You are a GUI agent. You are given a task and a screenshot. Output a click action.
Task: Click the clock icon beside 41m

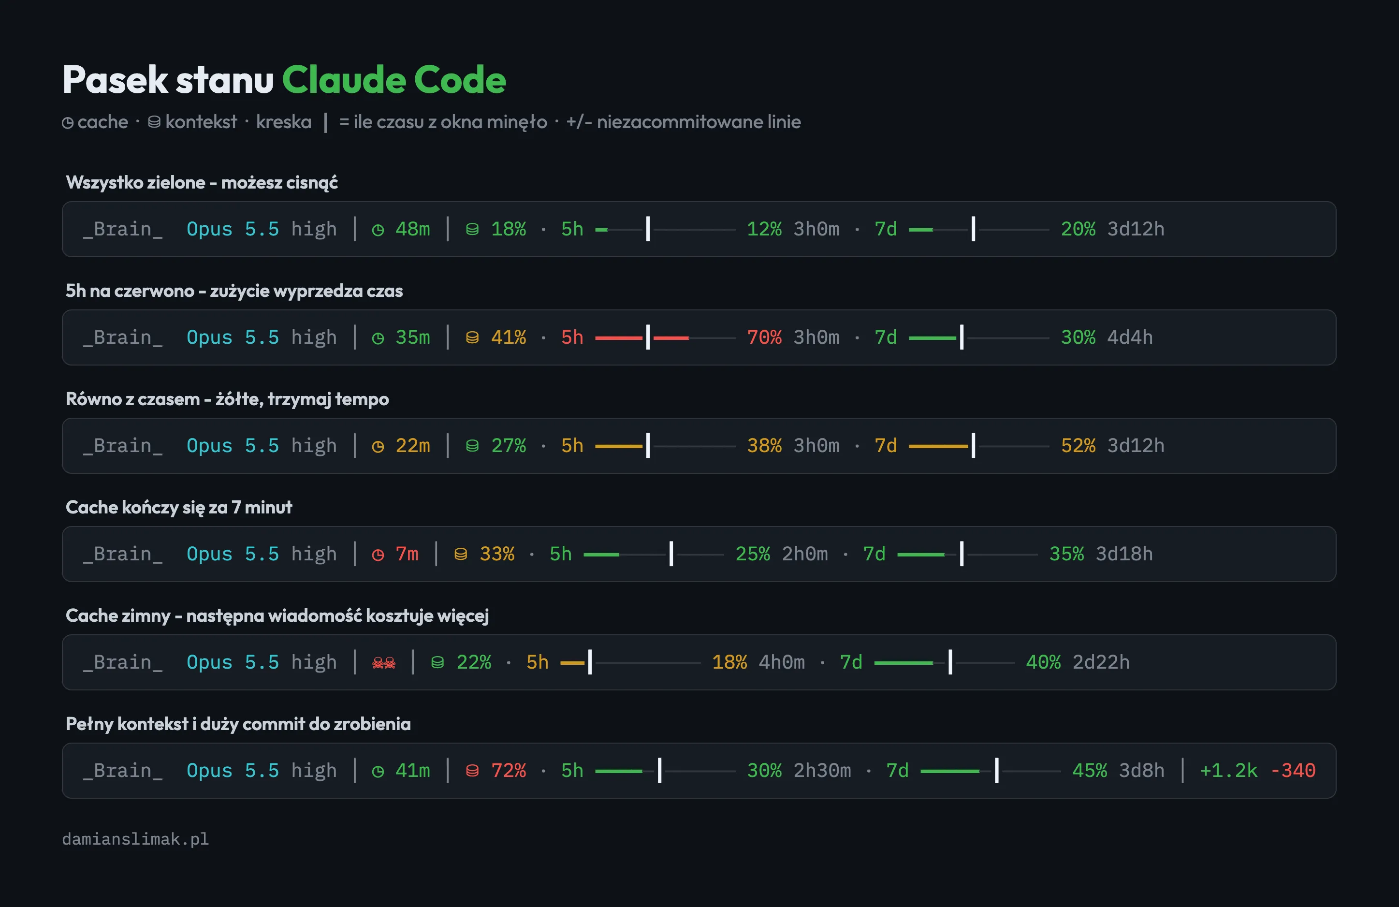tap(378, 771)
